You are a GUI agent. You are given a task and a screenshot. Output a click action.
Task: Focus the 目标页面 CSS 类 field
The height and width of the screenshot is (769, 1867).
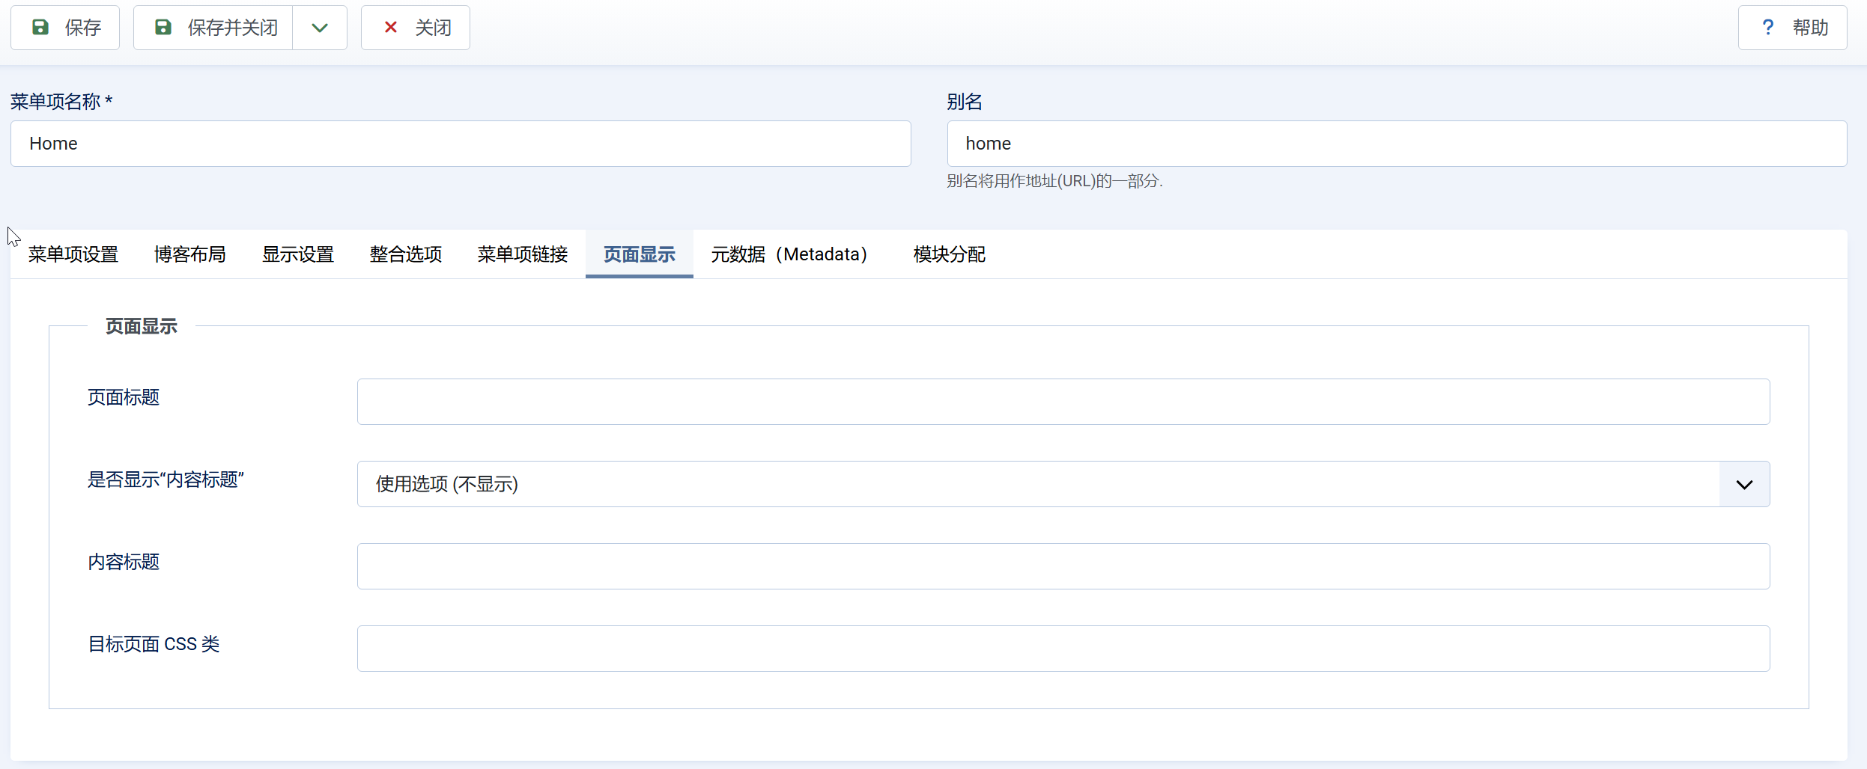point(1063,649)
